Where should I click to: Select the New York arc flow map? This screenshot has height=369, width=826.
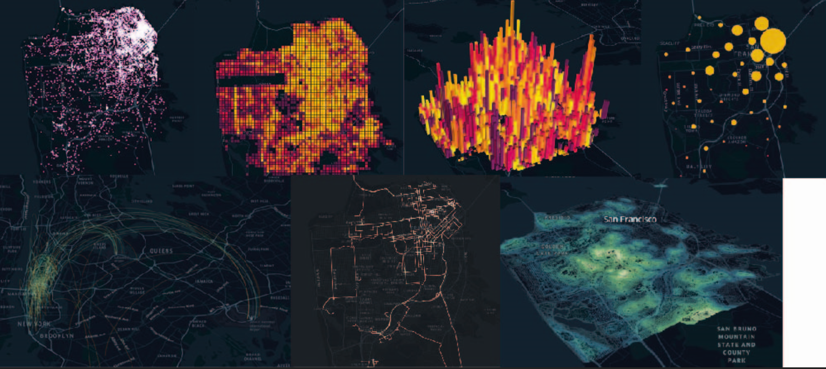[145, 271]
